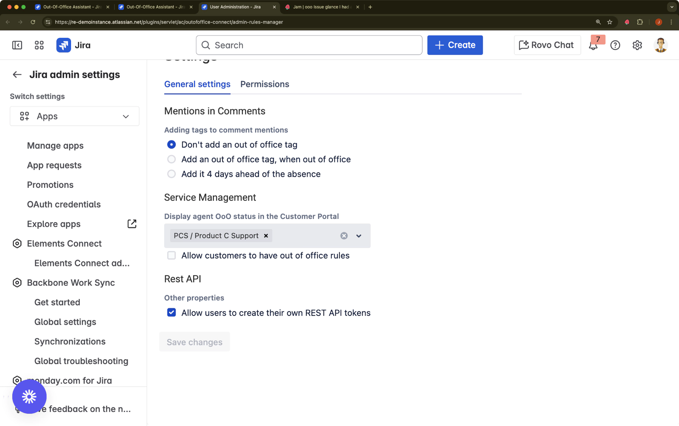
Task: Click the Create button
Action: 455,45
